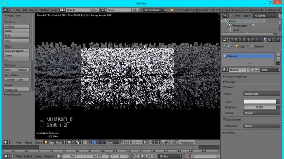The width and height of the screenshot is (284, 159).
Task: Click the white Color swatch under Surface
Action: 260,102
